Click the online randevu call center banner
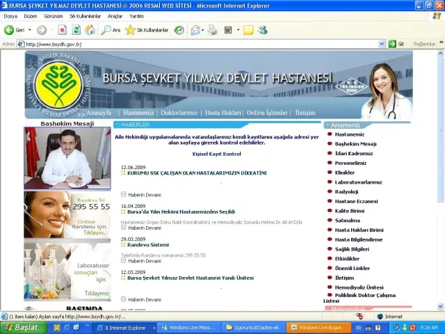This screenshot has height=334, width=445. (67, 215)
